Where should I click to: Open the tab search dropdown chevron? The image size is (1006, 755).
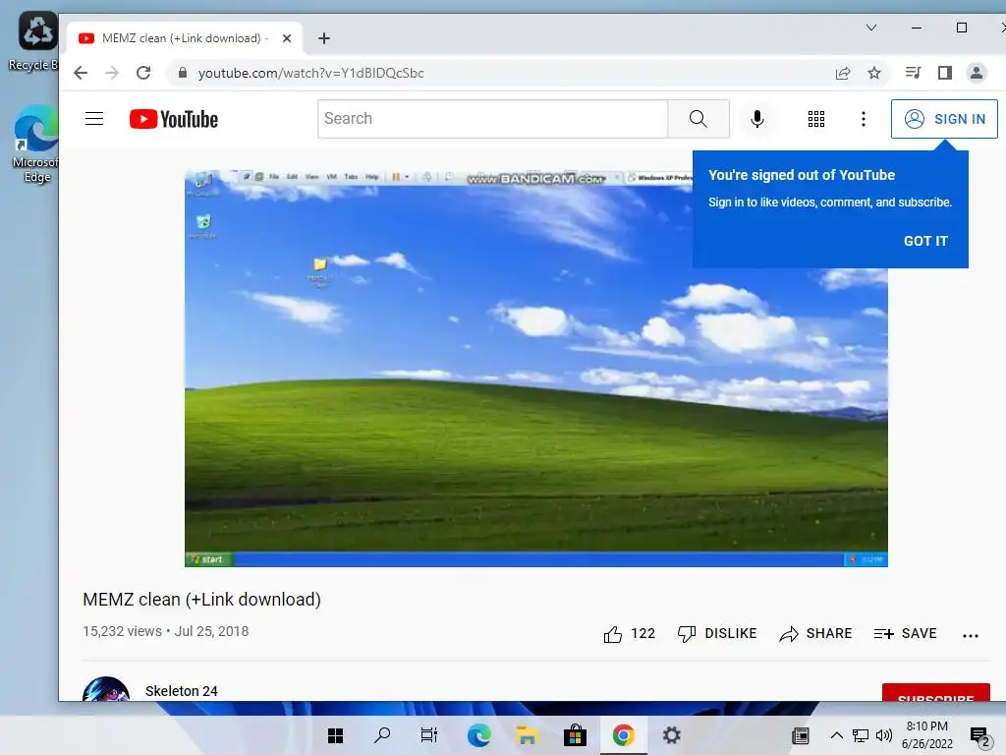[x=871, y=28]
